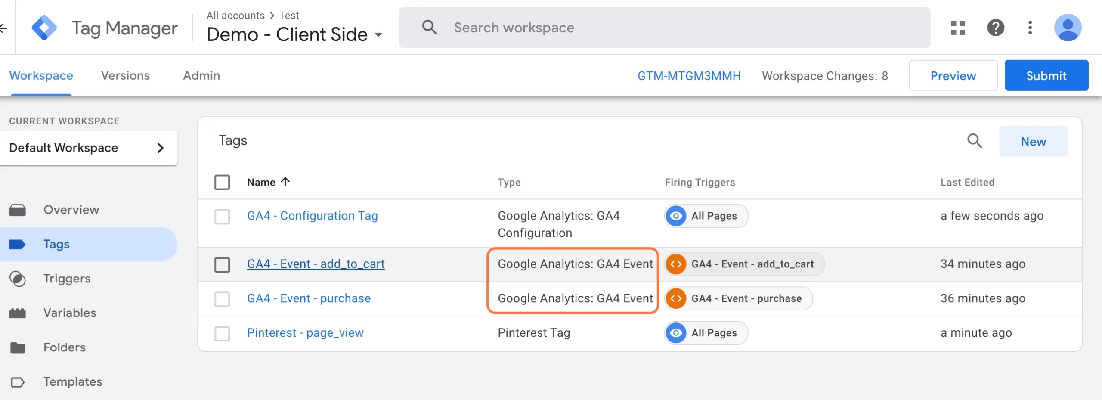Open the user account avatar
The width and height of the screenshot is (1102, 400).
tap(1068, 28)
